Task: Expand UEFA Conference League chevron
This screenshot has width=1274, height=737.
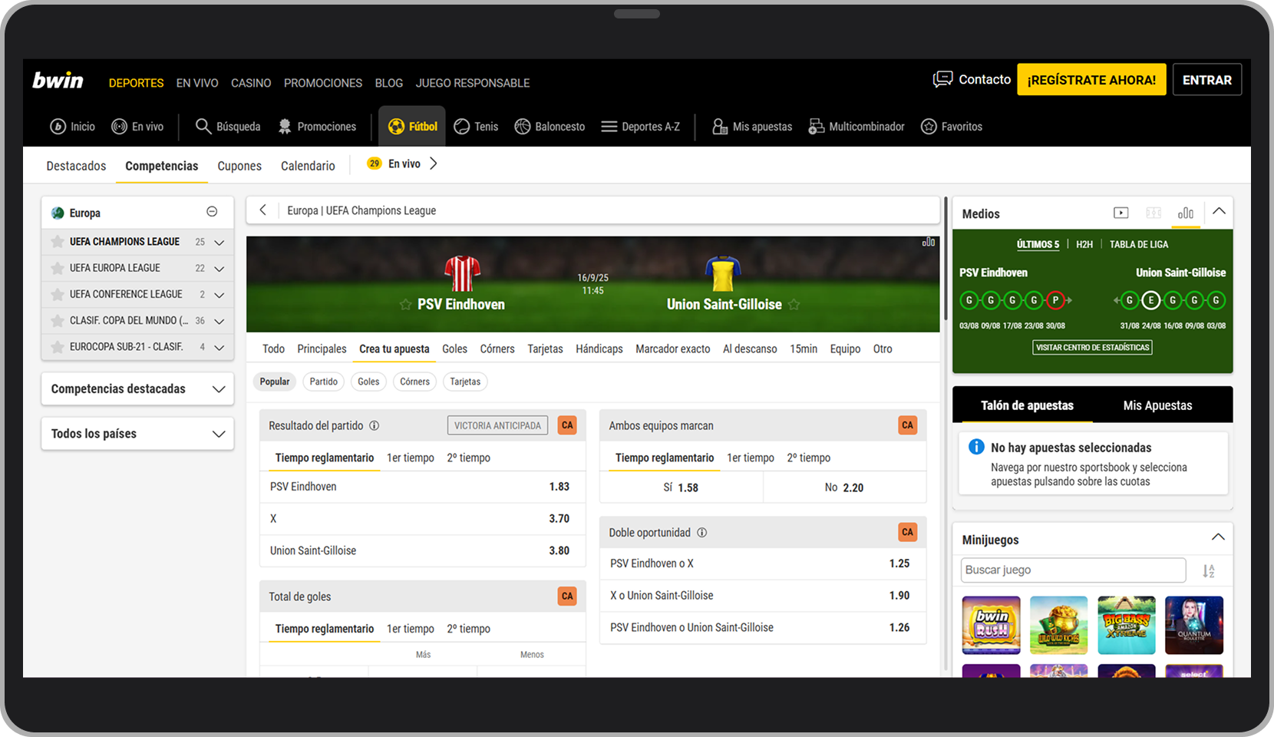Action: (219, 295)
